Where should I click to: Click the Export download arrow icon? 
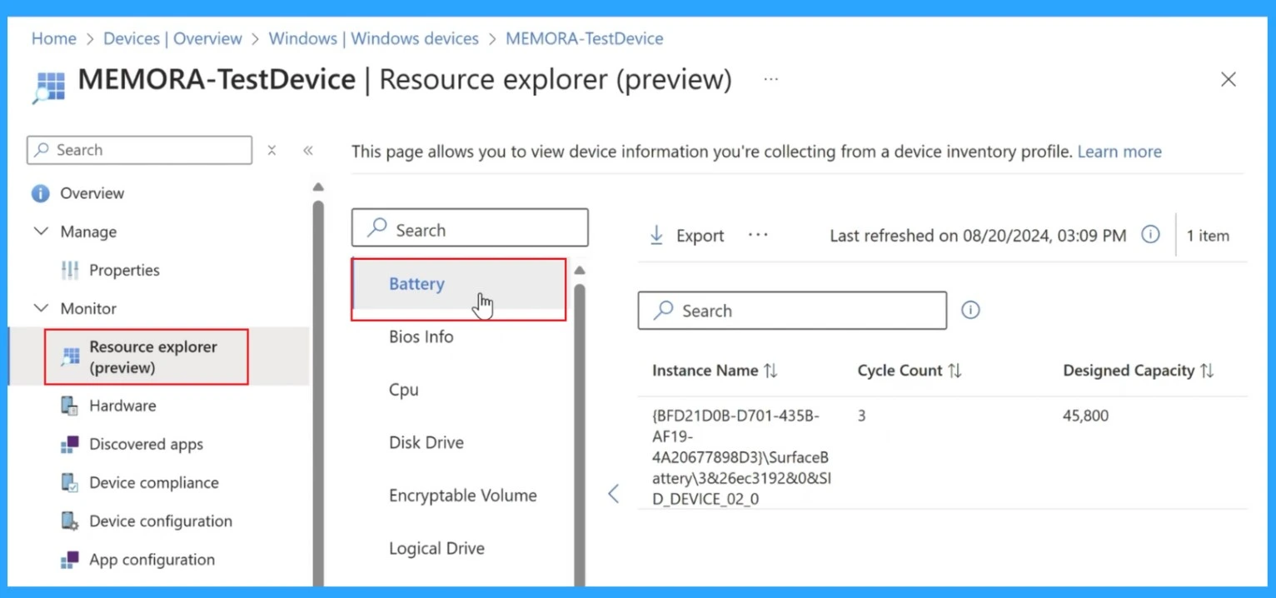[x=656, y=236]
